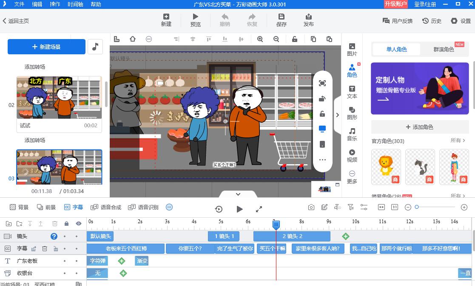Select the 文本 text tool in sidebar
Screen dimensions: 475x286
[352, 92]
